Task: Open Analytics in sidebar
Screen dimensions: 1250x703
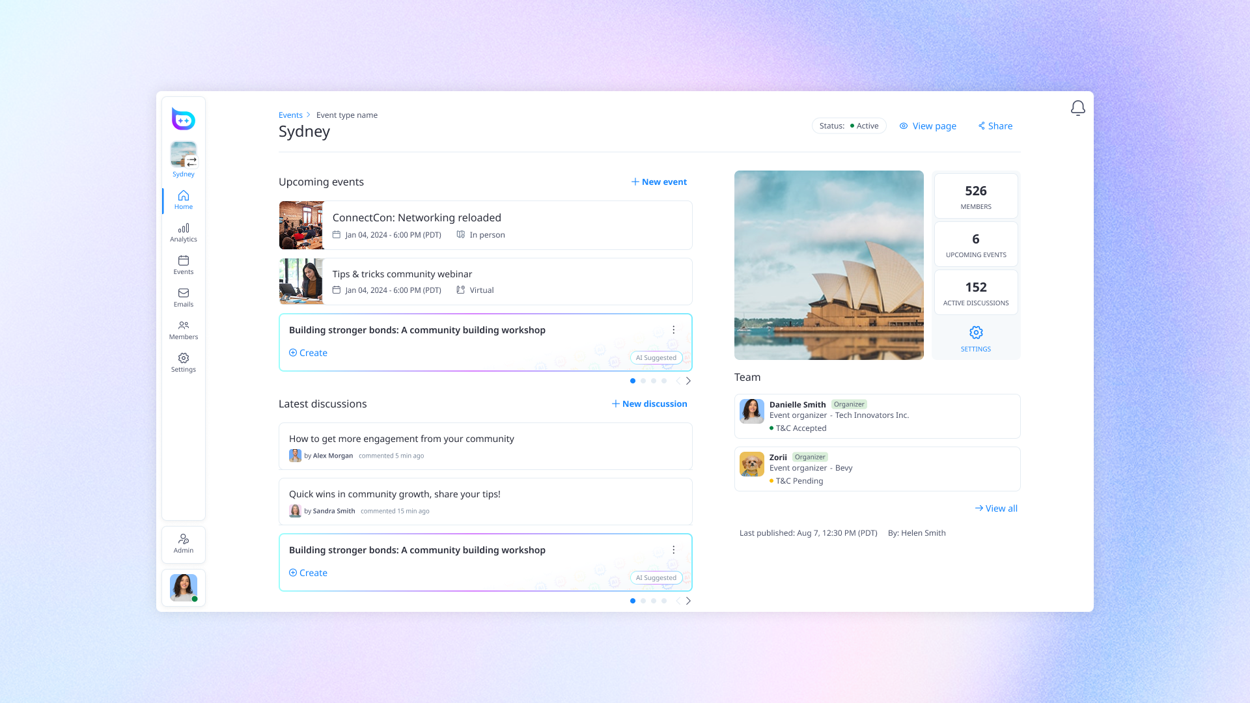Action: coord(184,232)
